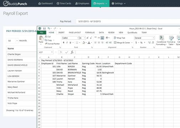Toggle Italic formatting
Screen dimensions: 180x128
point(67,43)
